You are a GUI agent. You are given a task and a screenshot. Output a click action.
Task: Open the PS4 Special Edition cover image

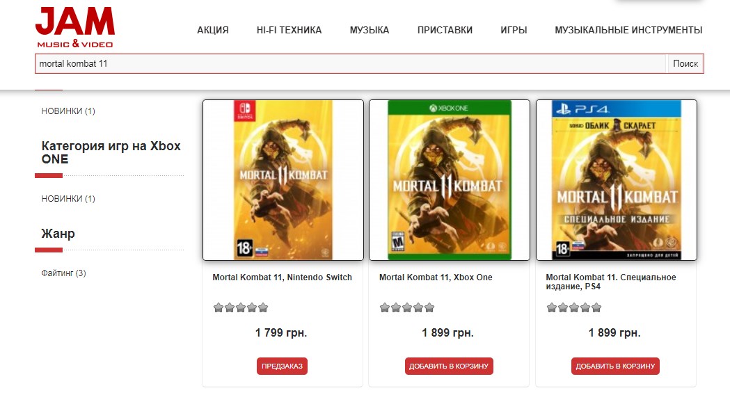tap(616, 180)
